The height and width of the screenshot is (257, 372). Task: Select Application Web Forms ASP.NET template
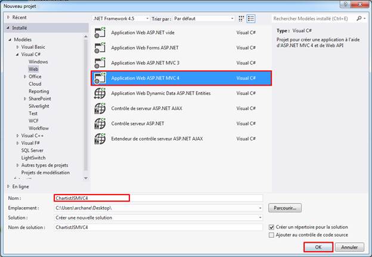click(x=181, y=48)
